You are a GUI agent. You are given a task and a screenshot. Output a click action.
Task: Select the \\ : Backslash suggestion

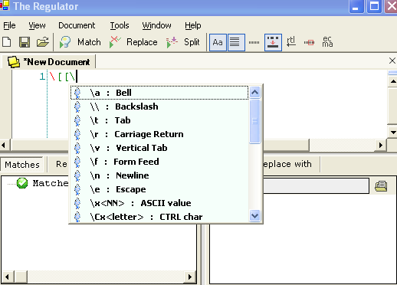point(159,106)
